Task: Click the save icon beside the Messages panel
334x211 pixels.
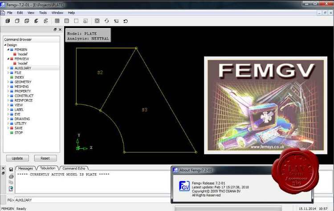Action: point(11,170)
